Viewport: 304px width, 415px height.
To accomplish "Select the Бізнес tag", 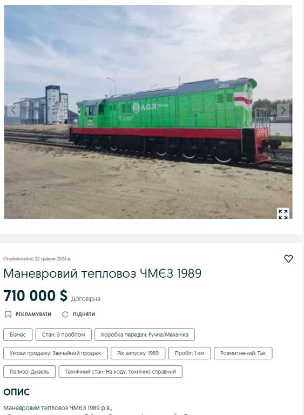I will click(x=18, y=334).
